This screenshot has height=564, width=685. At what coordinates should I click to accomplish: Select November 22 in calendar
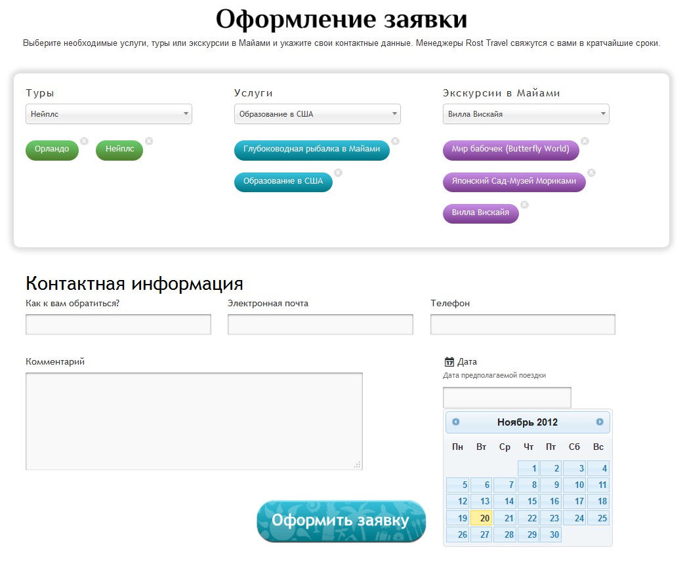(x=529, y=518)
